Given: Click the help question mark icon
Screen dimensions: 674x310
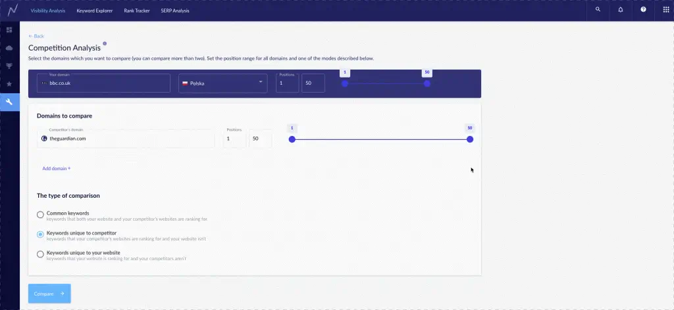Looking at the screenshot, I should point(643,10).
